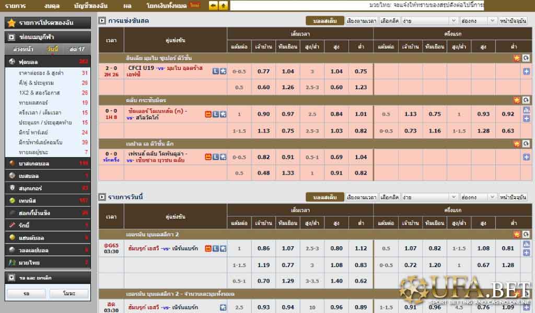Click the plus icon on the CFCI U19 row
The height and width of the screenshot is (313, 535).
click(526, 71)
